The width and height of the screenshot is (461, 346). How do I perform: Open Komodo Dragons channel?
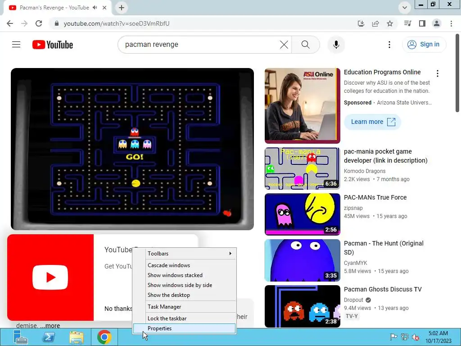[365, 171]
